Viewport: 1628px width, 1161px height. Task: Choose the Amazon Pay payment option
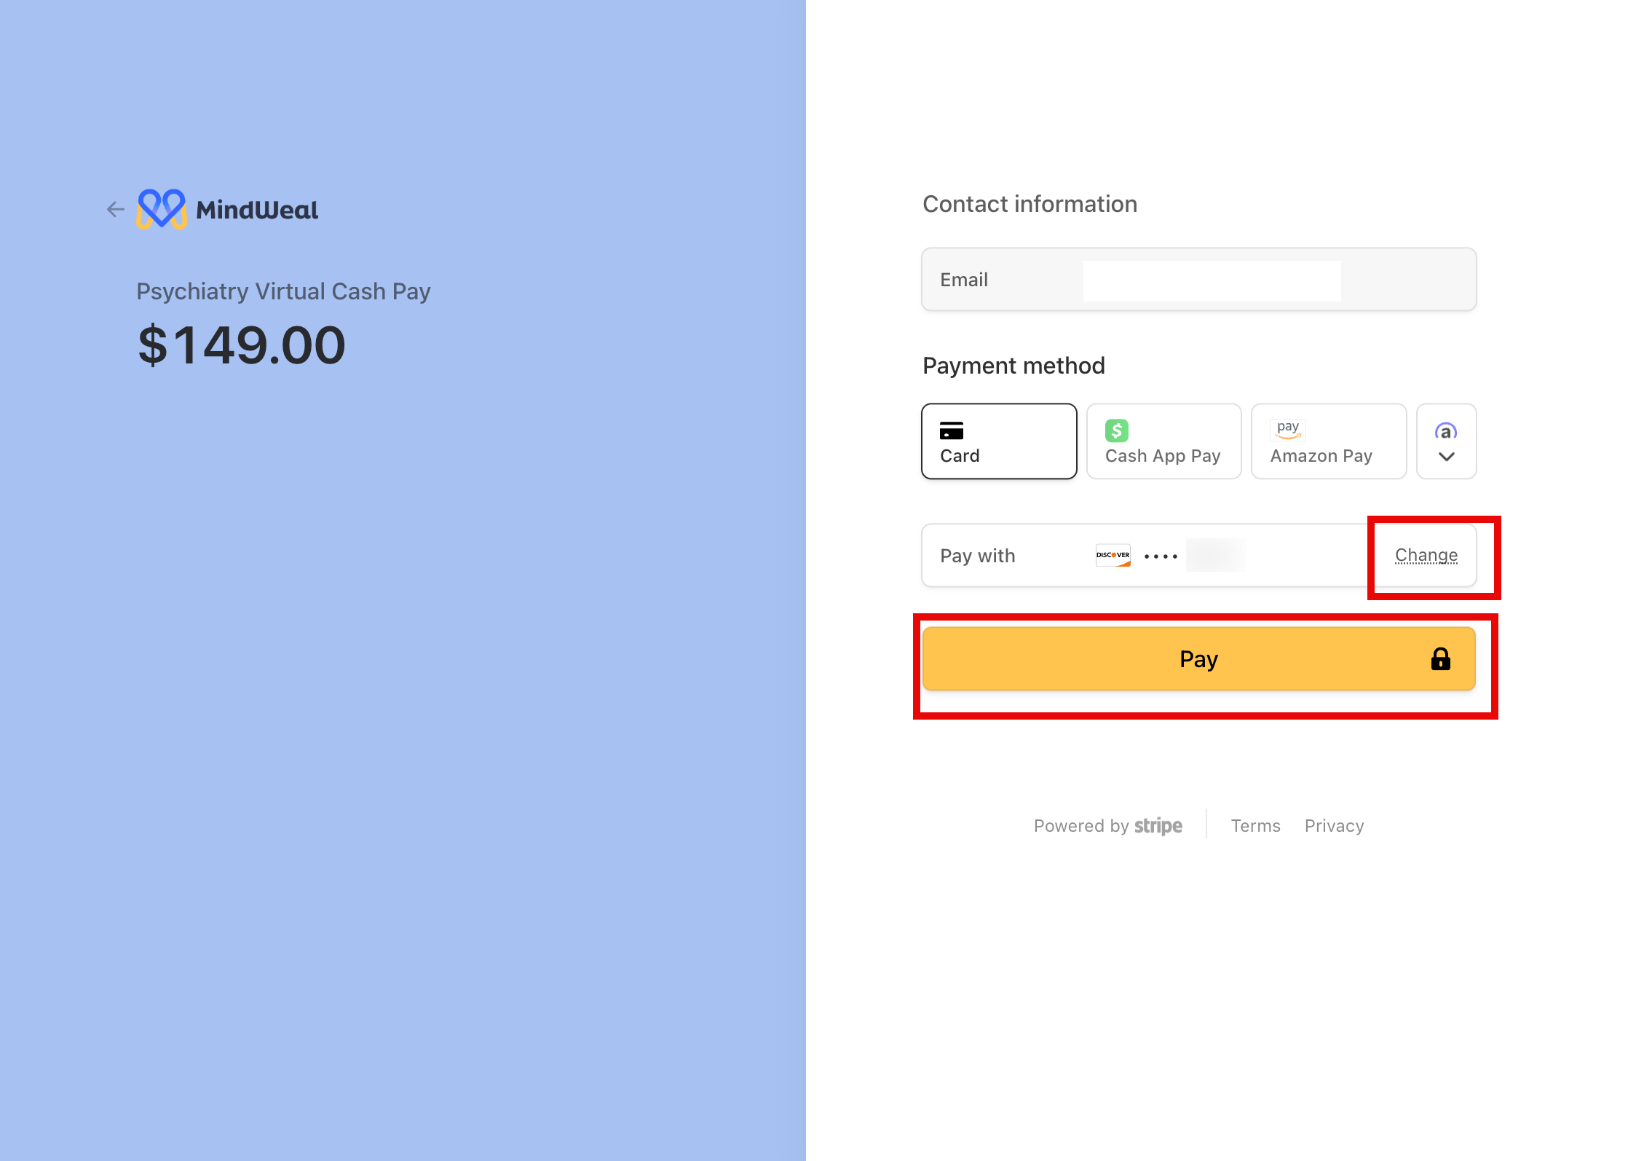coord(1328,441)
